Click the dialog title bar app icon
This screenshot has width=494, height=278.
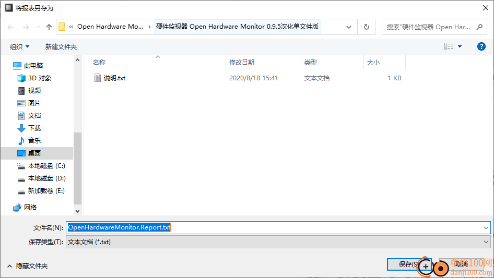tap(8, 8)
